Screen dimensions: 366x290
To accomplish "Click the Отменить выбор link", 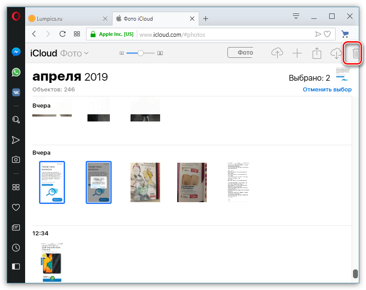I will click(327, 90).
